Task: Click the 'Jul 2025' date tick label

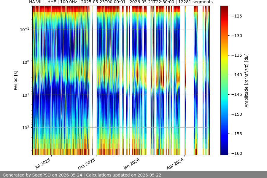Action: click(x=43, y=164)
